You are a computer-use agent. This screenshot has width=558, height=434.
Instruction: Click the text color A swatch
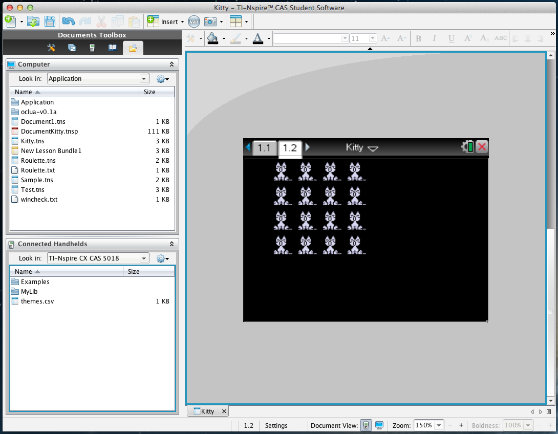pyautogui.click(x=257, y=38)
